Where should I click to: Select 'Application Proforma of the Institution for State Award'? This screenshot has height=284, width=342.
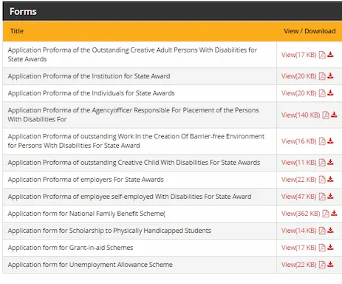click(89, 76)
